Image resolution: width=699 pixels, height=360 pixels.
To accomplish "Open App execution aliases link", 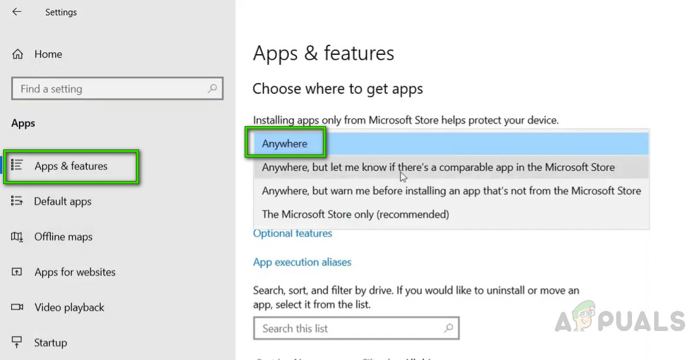I will tap(302, 262).
